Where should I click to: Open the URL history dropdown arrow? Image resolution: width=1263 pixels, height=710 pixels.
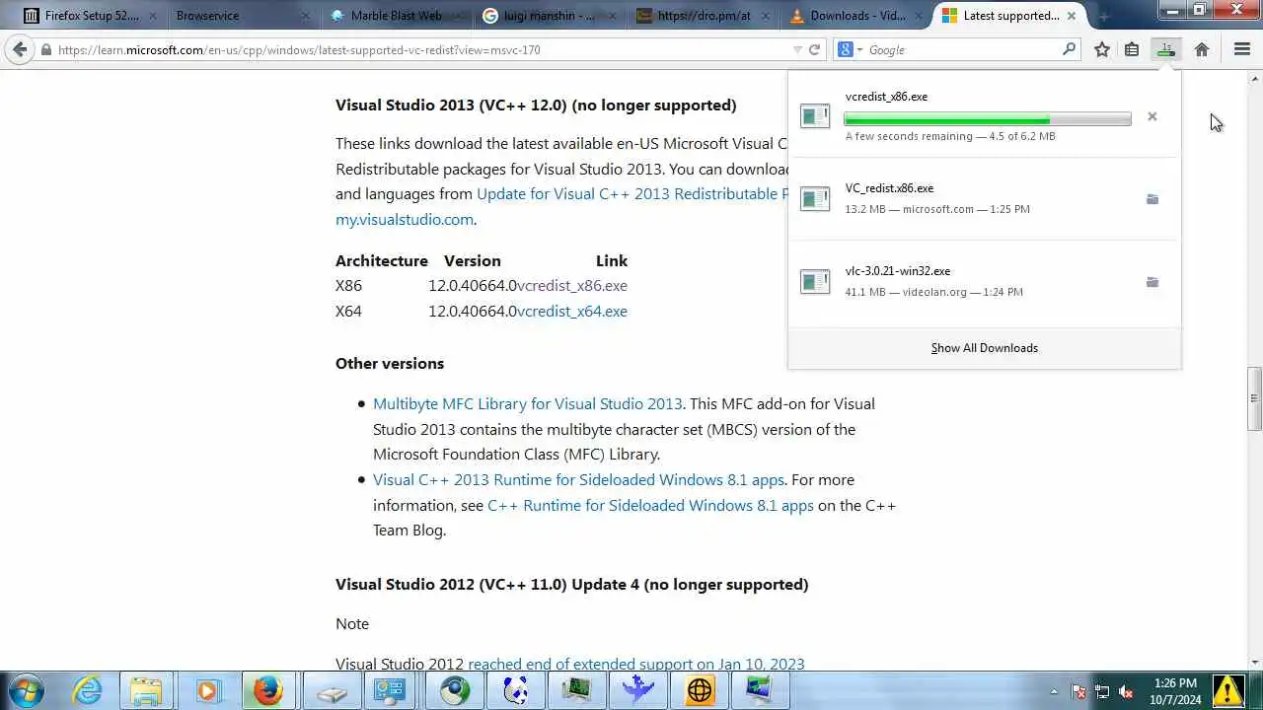coord(797,49)
